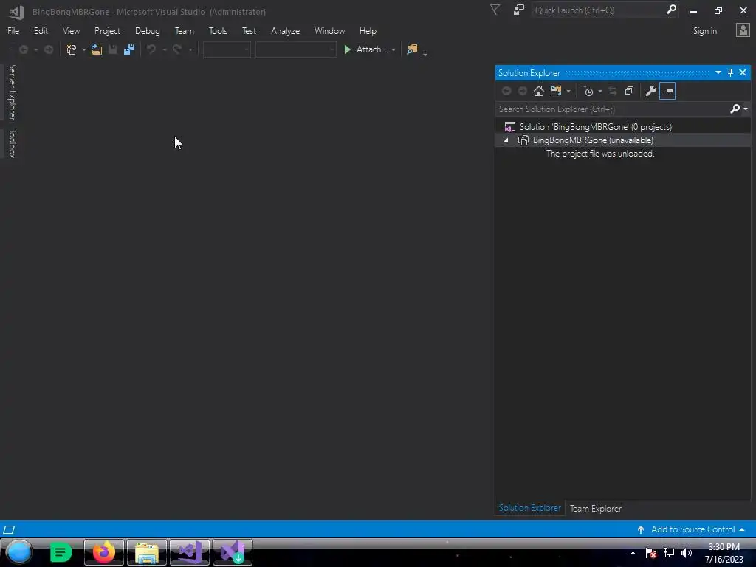Click Switch Views icon in Solution Explorer

(556, 91)
